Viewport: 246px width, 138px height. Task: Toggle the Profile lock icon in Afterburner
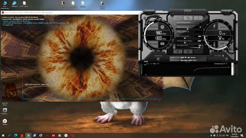pyautogui.click(x=223, y=56)
